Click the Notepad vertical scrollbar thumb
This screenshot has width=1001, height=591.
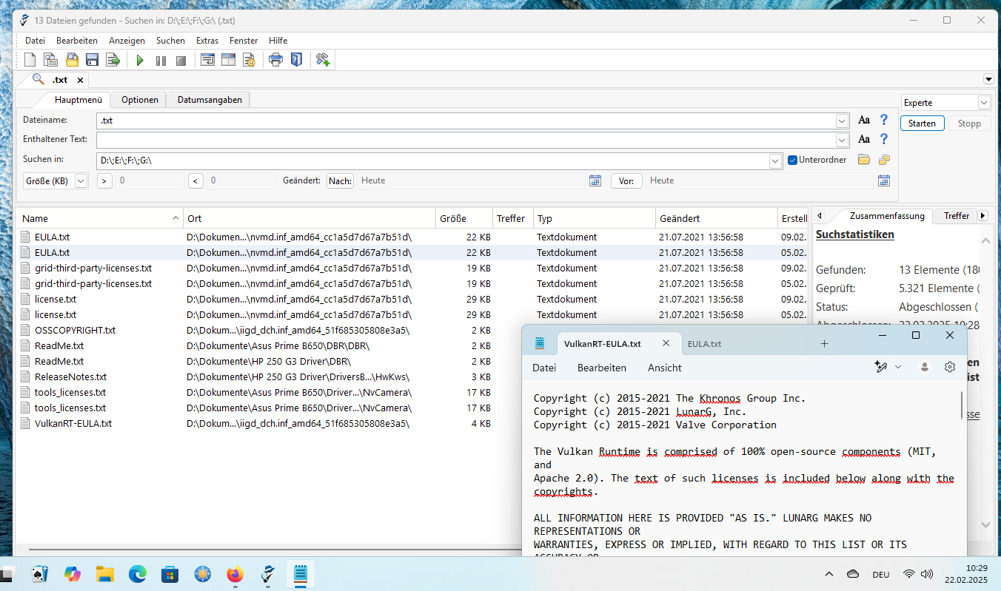coord(962,405)
